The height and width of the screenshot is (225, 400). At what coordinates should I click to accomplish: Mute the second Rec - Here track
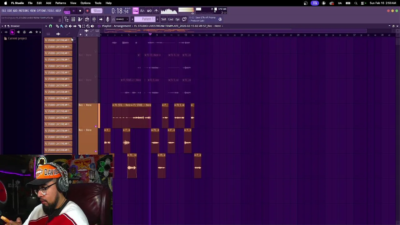click(x=96, y=151)
